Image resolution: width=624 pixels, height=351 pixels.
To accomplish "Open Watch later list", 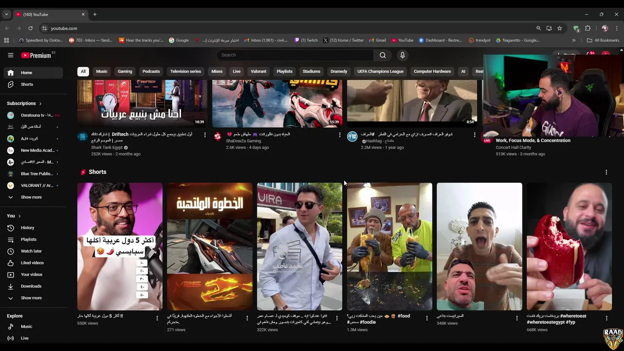I will tap(32, 251).
